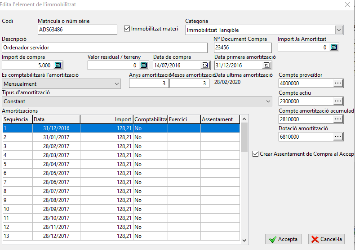Select amortization row dated 28/10/2017

tap(121, 218)
